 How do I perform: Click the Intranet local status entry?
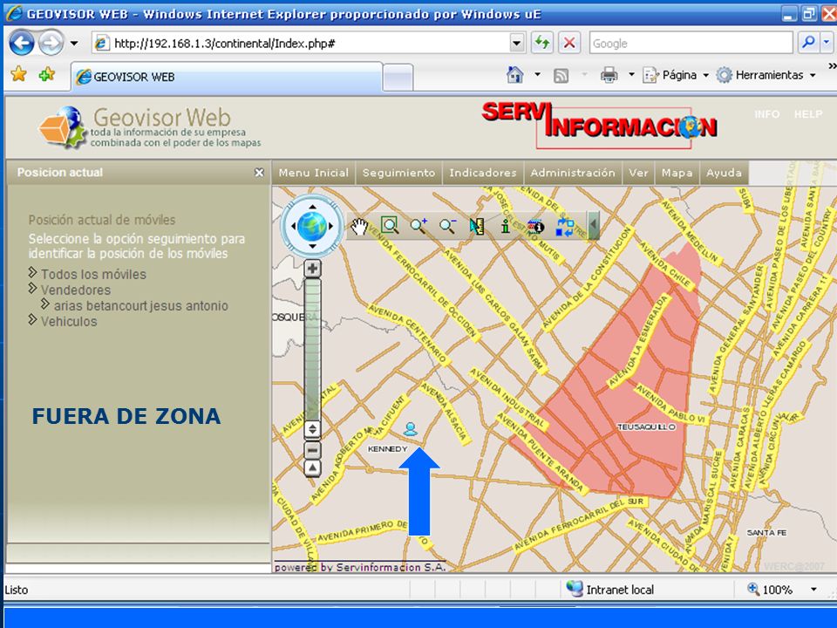pyautogui.click(x=610, y=590)
